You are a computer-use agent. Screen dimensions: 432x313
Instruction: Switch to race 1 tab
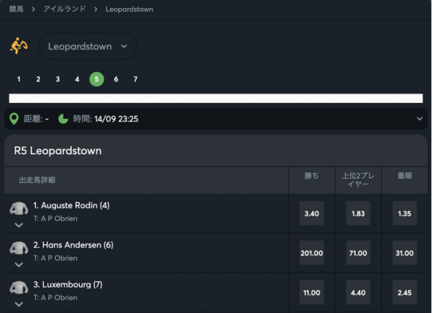click(19, 79)
